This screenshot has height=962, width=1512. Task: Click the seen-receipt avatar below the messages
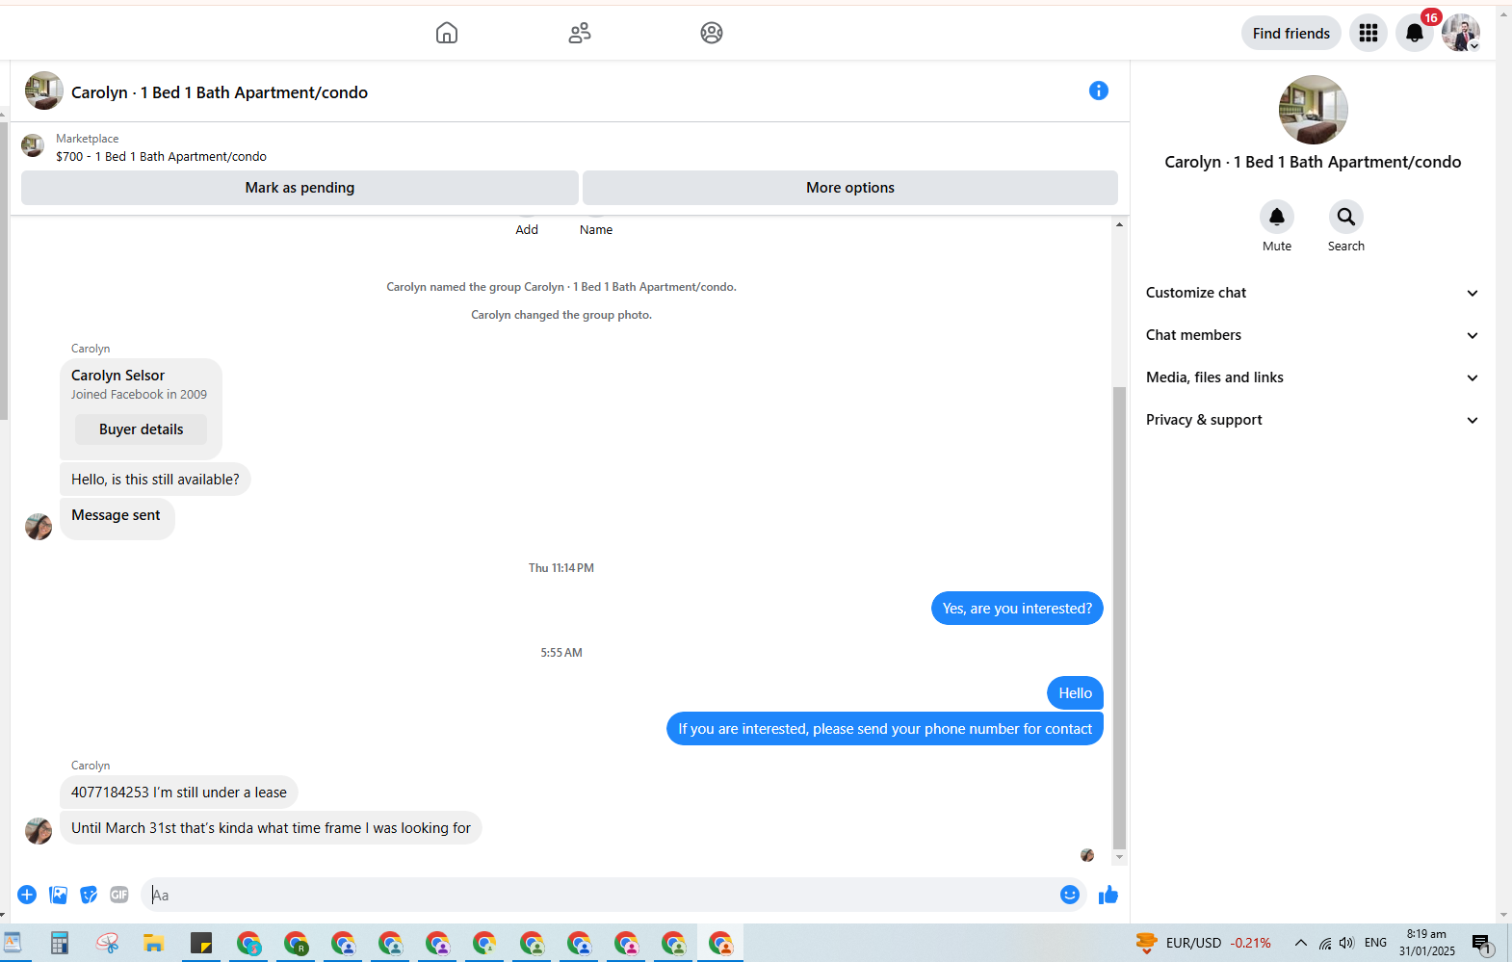coord(1087,855)
